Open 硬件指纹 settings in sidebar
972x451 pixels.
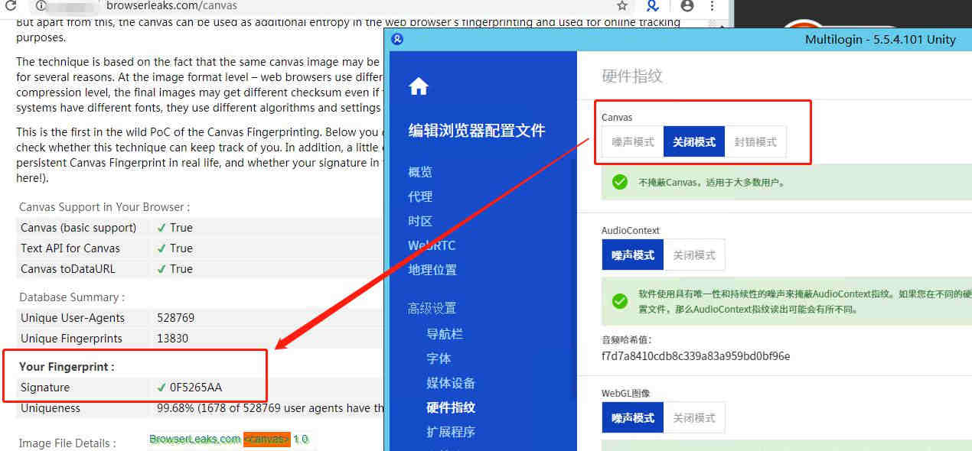(451, 407)
